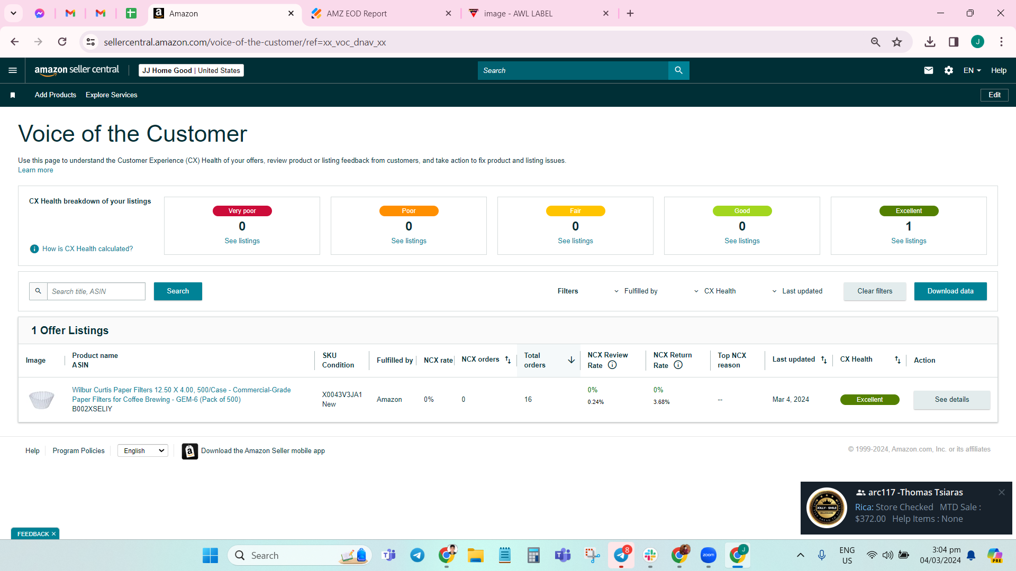Click See details for Wilbur Curtis filters
The height and width of the screenshot is (571, 1016).
[x=951, y=400]
